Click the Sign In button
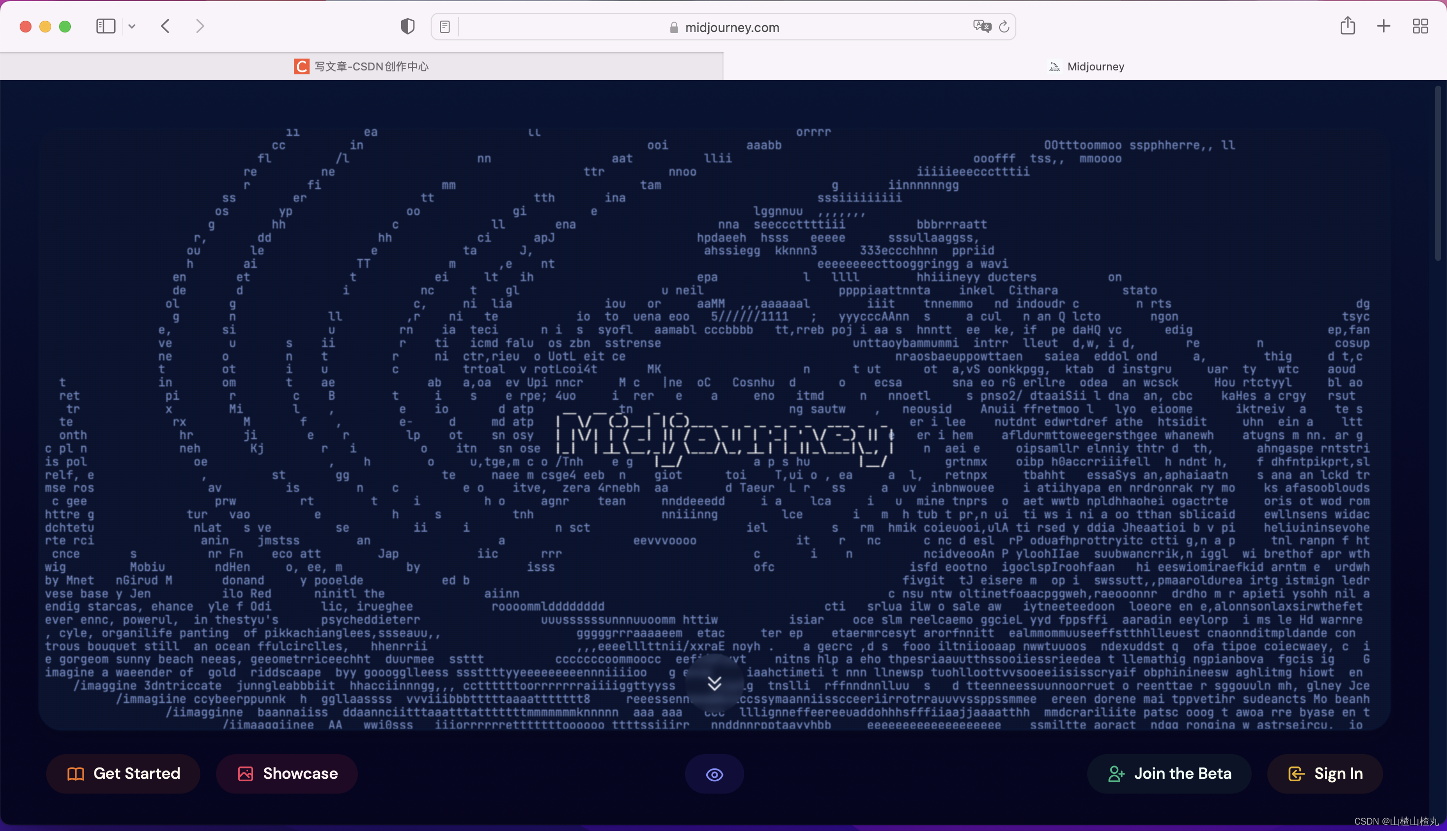 point(1325,773)
